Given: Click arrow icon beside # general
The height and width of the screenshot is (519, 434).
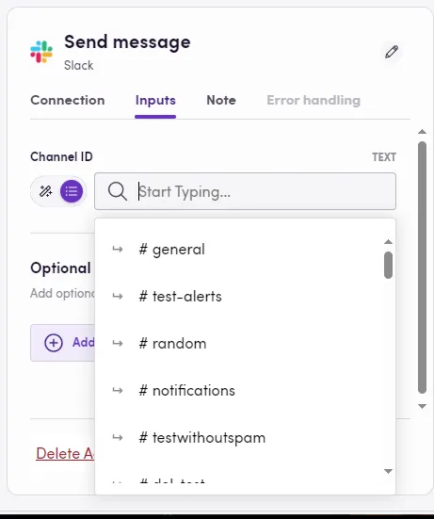Looking at the screenshot, I should [x=118, y=249].
